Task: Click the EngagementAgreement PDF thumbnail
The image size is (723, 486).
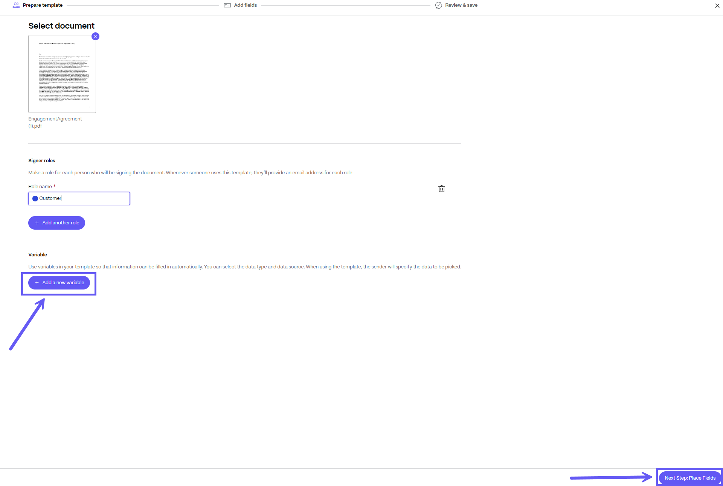Action: point(62,73)
